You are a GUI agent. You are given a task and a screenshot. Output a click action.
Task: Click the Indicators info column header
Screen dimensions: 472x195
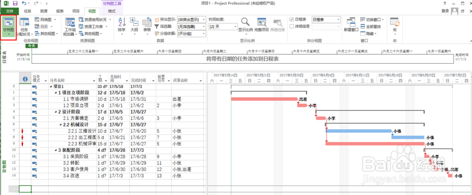(25, 79)
